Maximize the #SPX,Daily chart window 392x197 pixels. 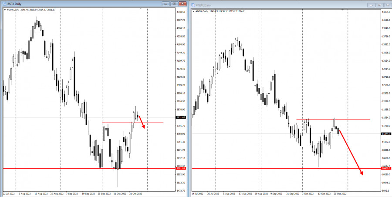174,3
